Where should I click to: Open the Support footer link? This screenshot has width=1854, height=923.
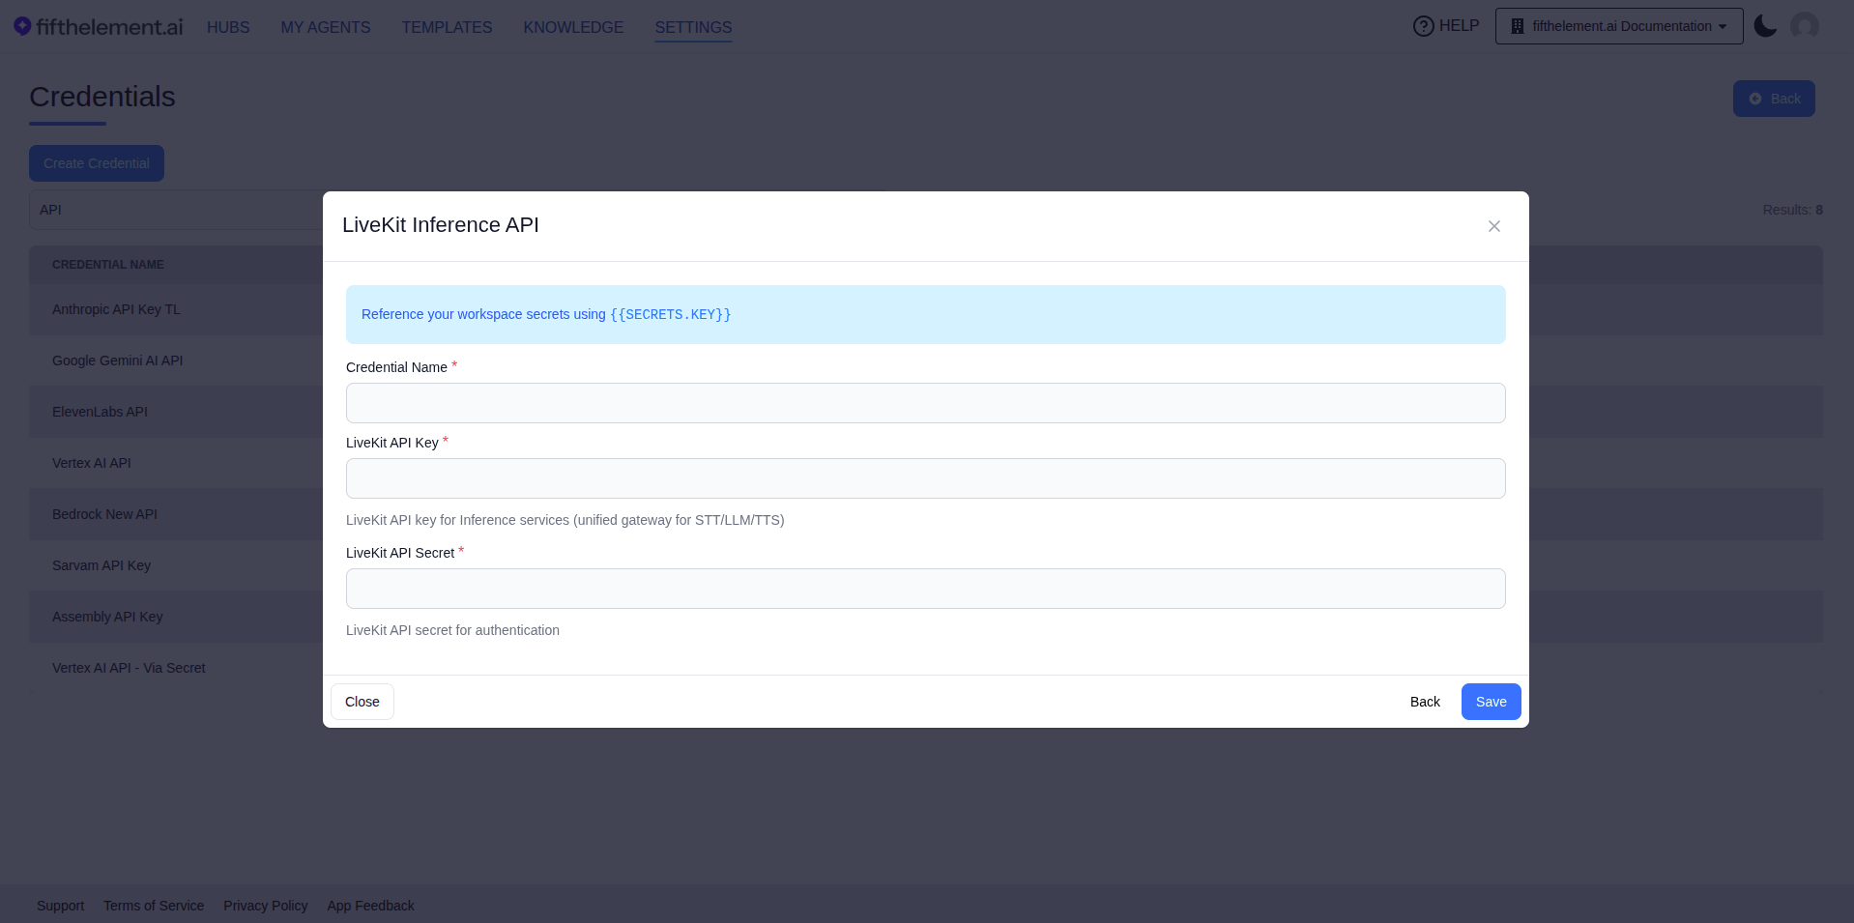[60, 906]
